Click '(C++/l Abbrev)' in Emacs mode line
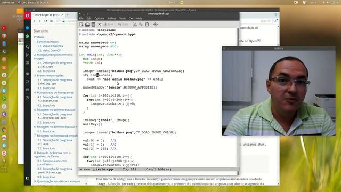341x192 pixels. [x=158, y=169]
